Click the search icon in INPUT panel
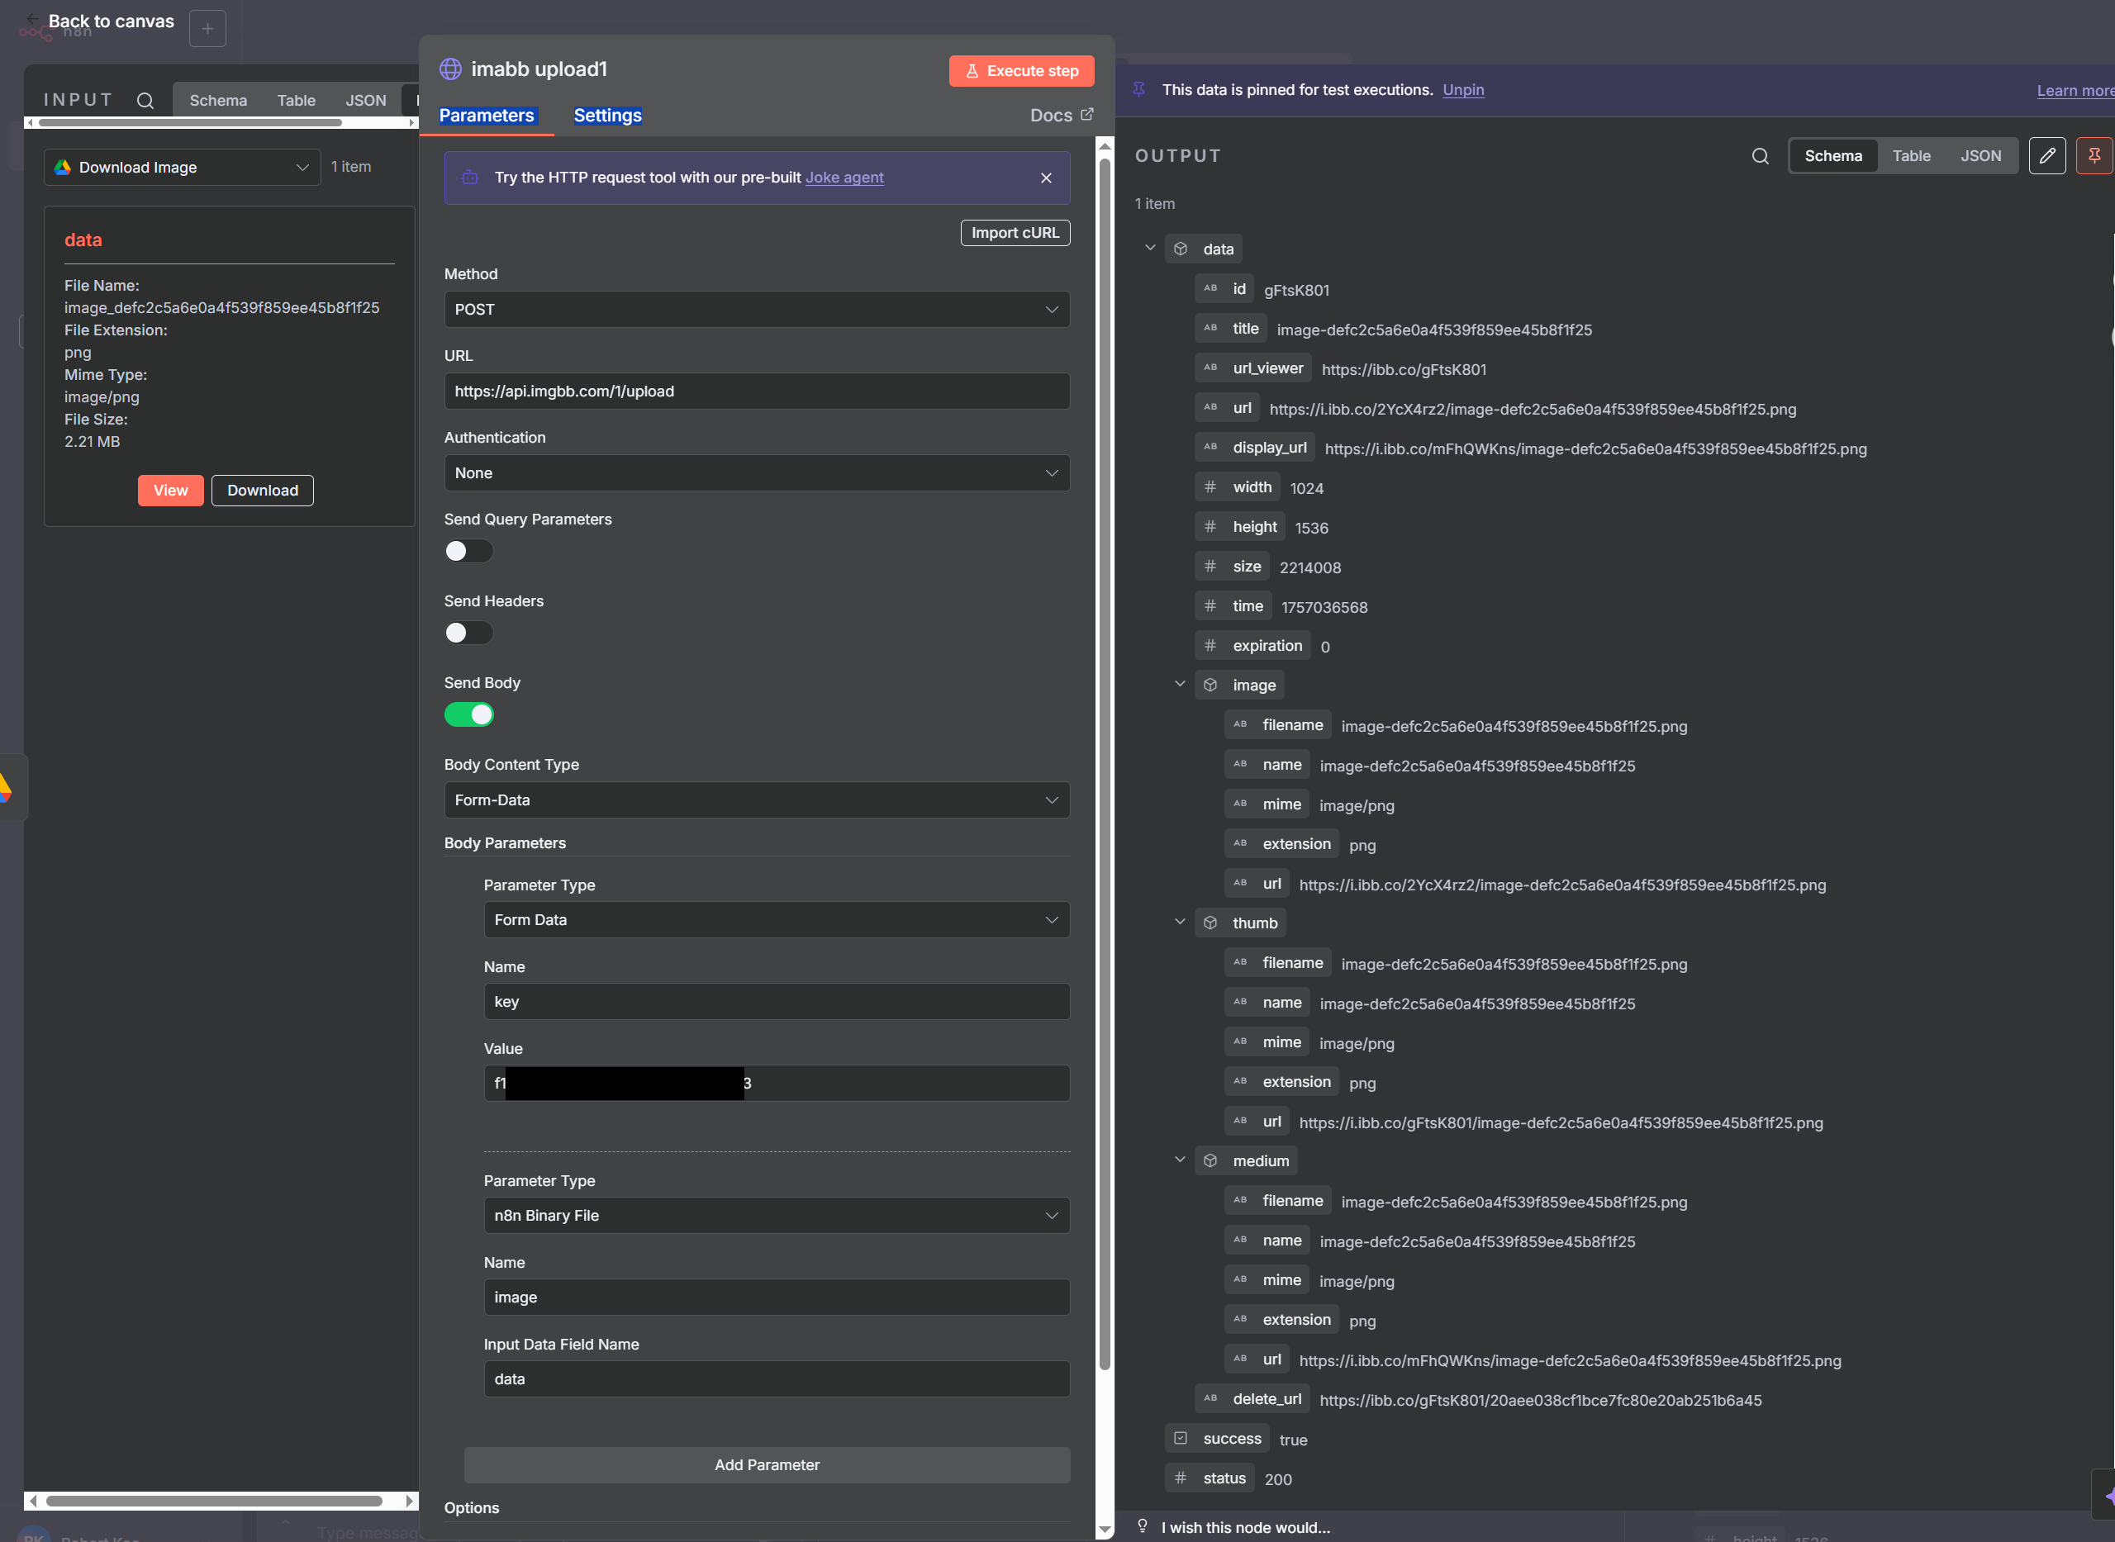The image size is (2115, 1542). pyautogui.click(x=145, y=101)
